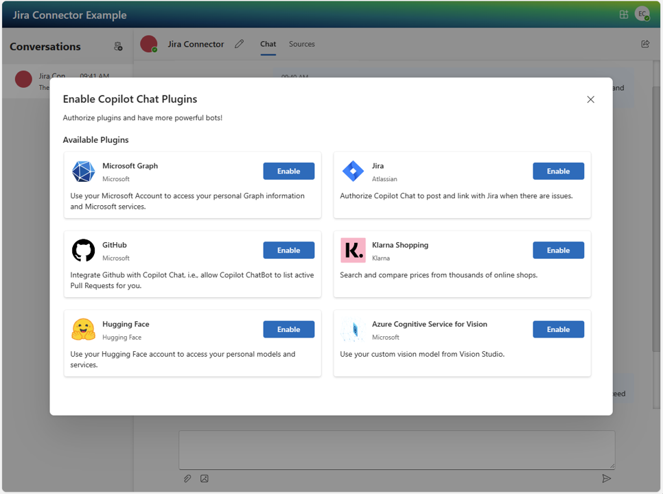Click the chat window vertical scrollbar
Screen dimensions: 663x494
(656, 220)
